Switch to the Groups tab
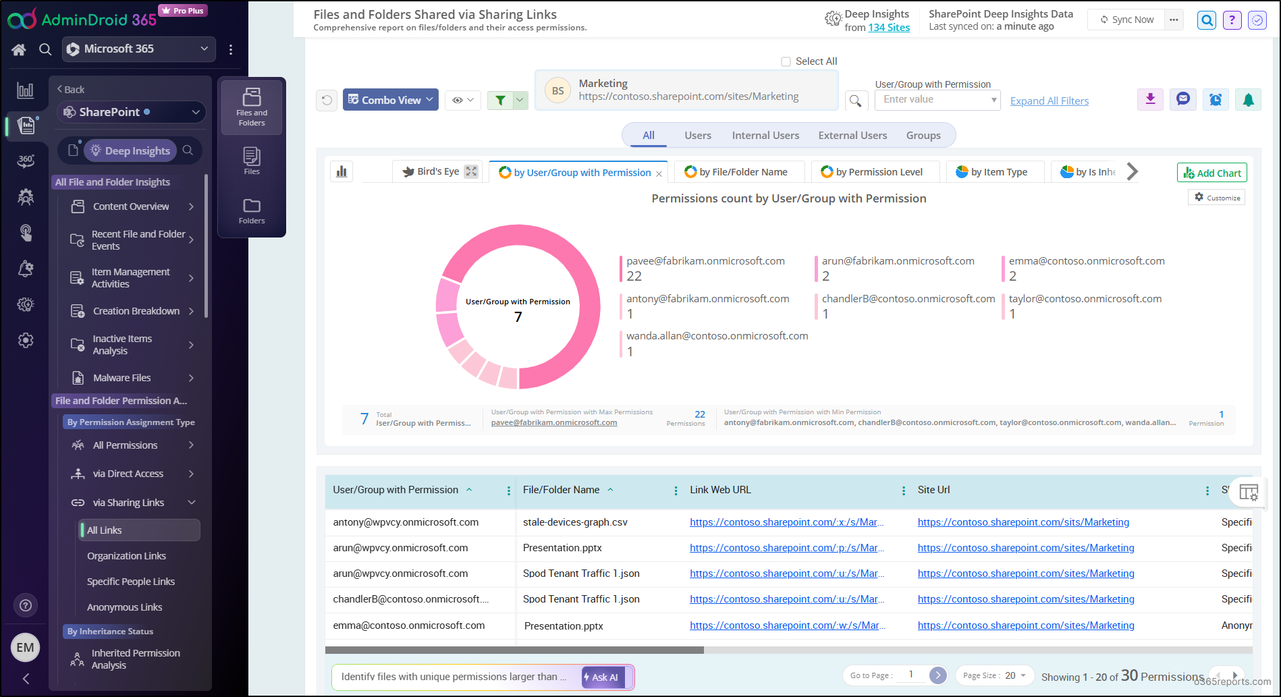1281x697 pixels. pos(923,136)
